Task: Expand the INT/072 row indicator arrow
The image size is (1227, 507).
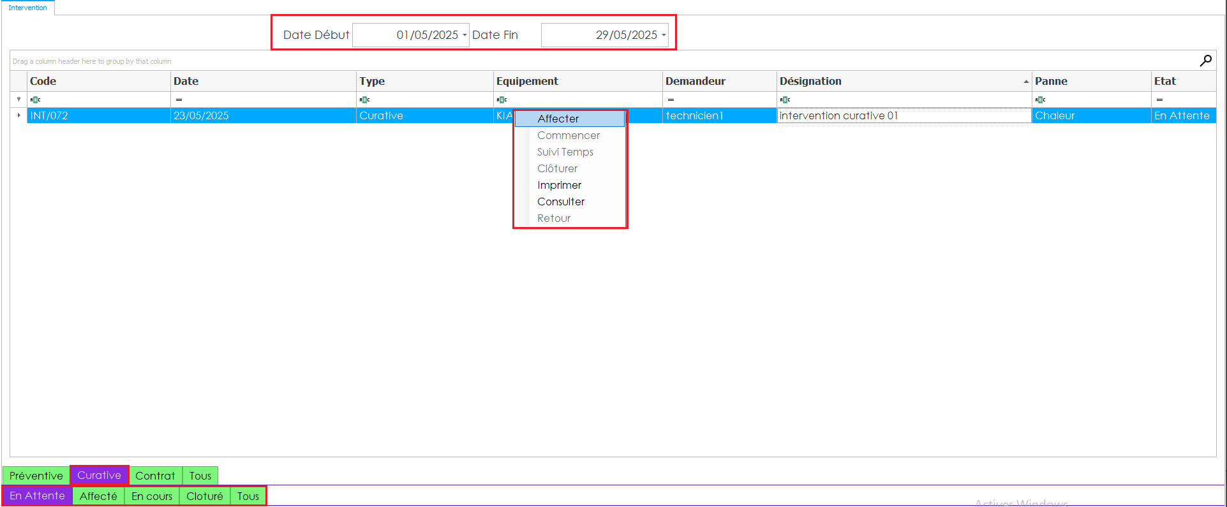Action: (x=19, y=115)
